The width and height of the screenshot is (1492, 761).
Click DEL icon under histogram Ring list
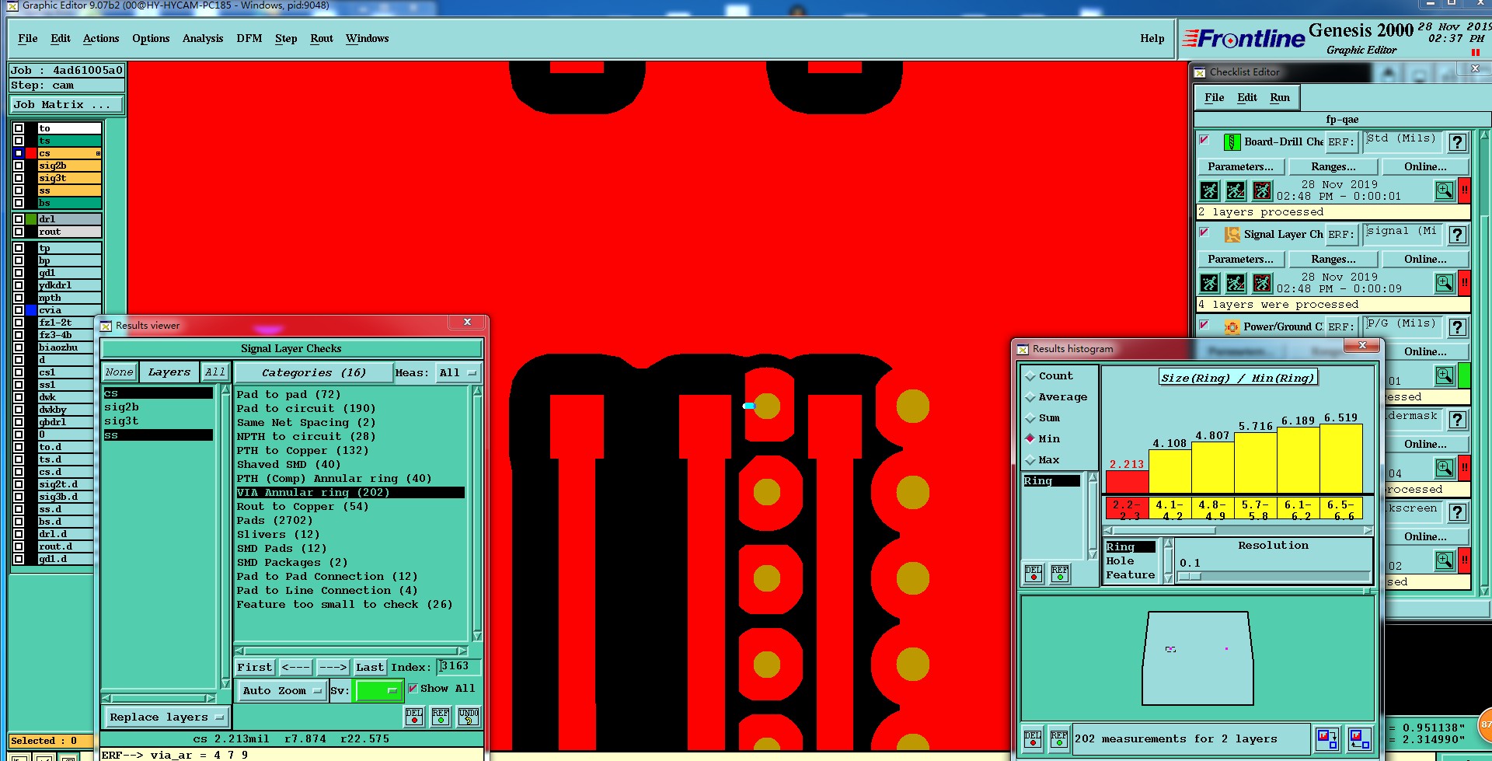point(1034,574)
